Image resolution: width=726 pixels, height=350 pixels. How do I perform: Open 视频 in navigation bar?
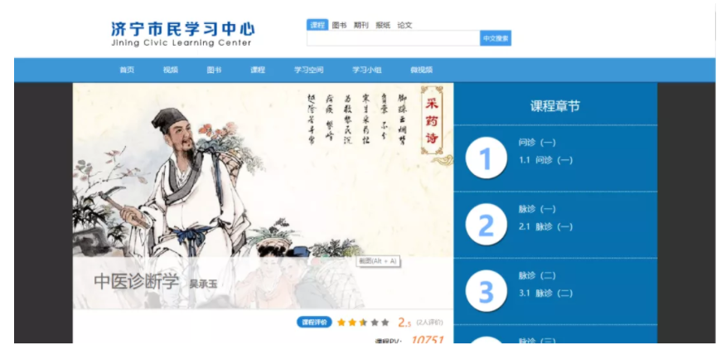[x=171, y=70]
